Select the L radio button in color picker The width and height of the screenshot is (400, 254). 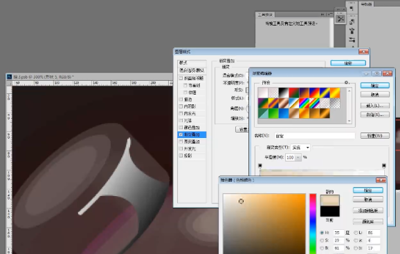[x=356, y=233]
